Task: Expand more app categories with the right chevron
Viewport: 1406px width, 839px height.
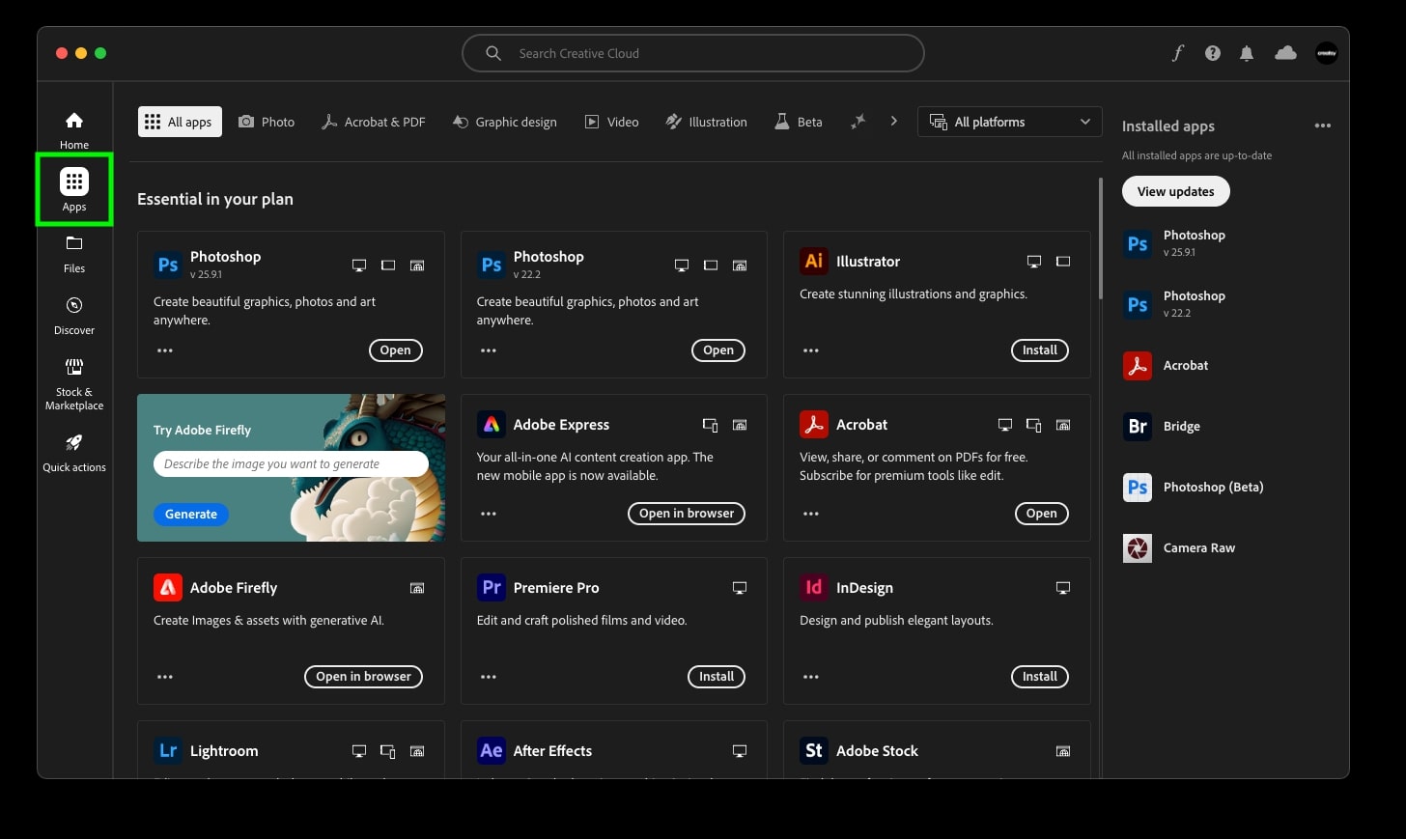Action: [893, 122]
